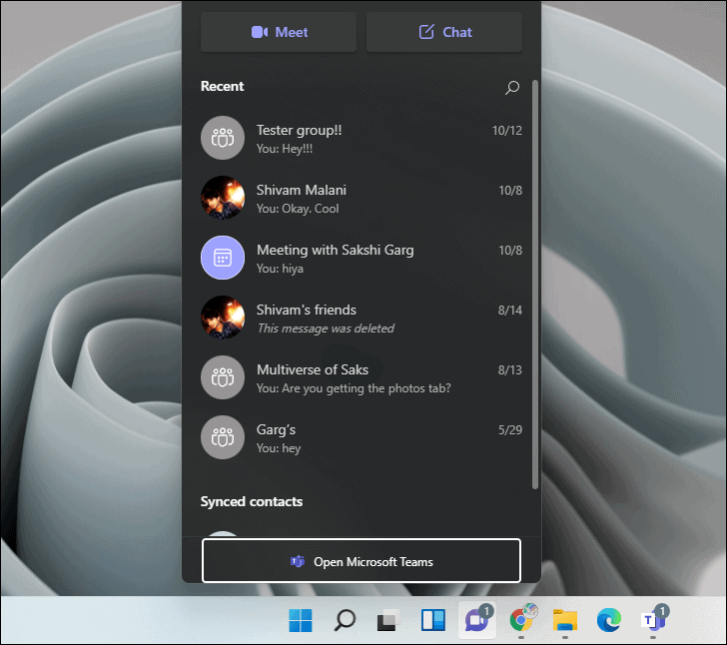Start a video call with the Meet button
The height and width of the screenshot is (645, 727).
click(x=279, y=32)
